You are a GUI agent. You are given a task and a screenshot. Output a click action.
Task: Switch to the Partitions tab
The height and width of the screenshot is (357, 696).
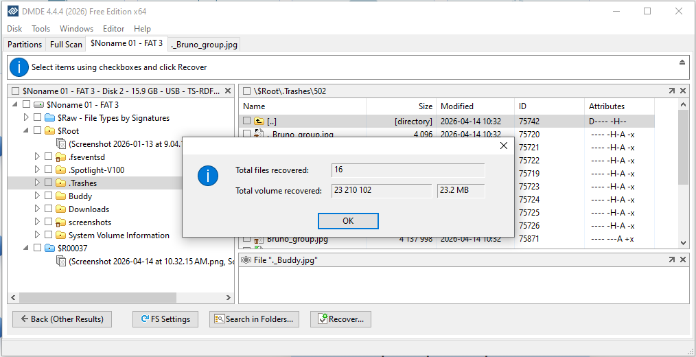point(25,45)
